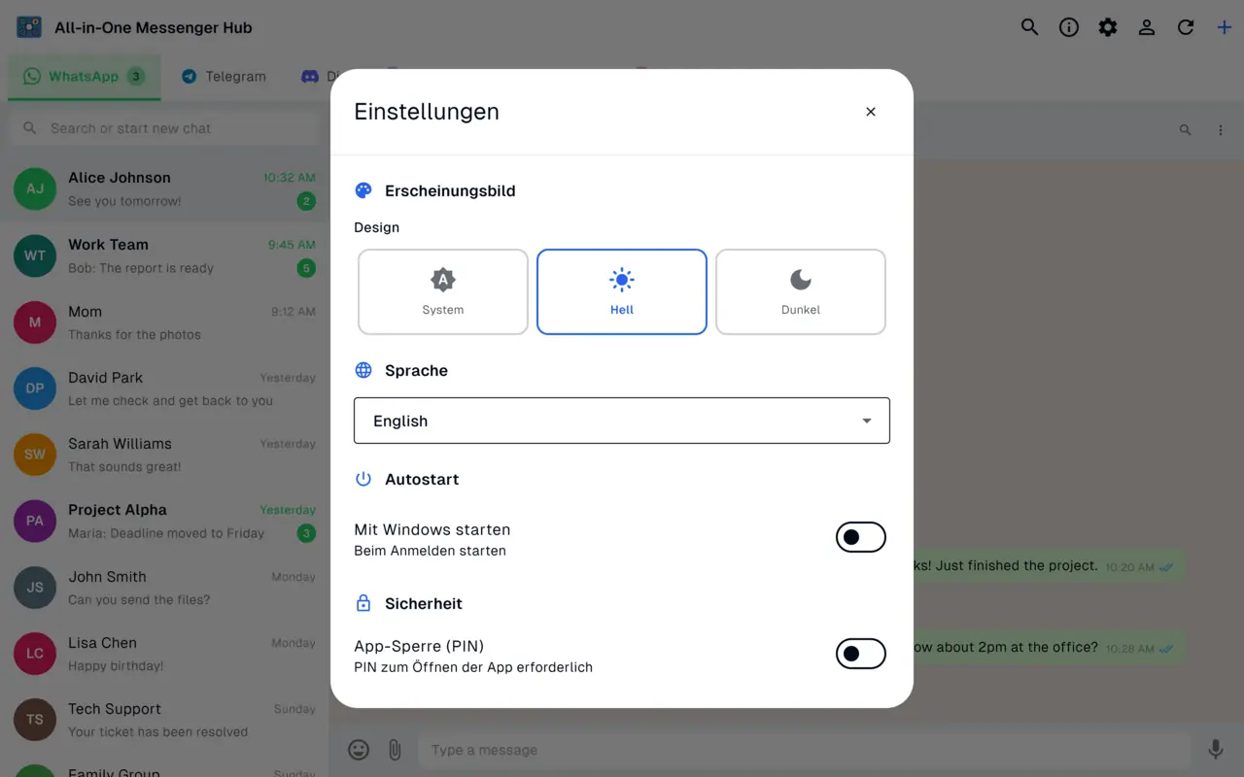Click Autostart power icon
Viewport: 1244px width, 777px height.
(363, 479)
